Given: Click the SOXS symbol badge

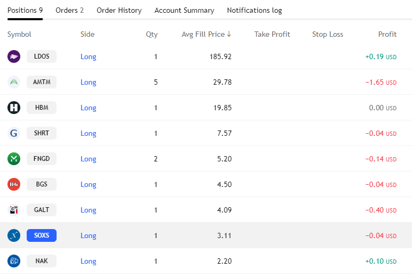Looking at the screenshot, I should coord(42,235).
